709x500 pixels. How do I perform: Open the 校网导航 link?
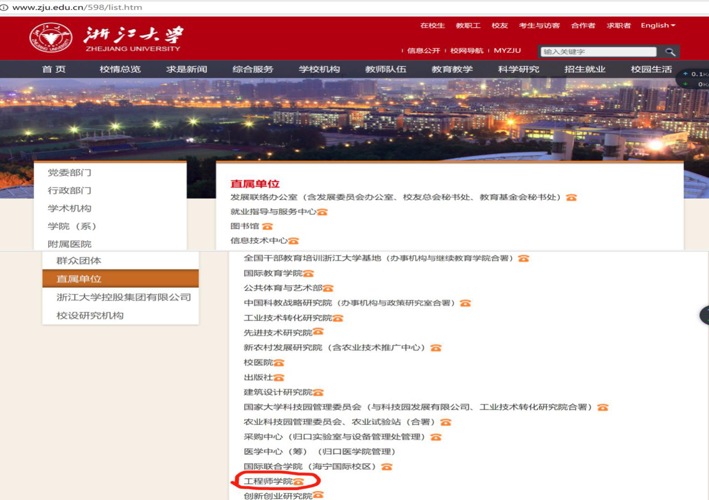(467, 50)
